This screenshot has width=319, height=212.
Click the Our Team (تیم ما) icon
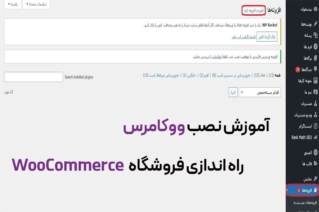pyautogui.click(x=316, y=92)
